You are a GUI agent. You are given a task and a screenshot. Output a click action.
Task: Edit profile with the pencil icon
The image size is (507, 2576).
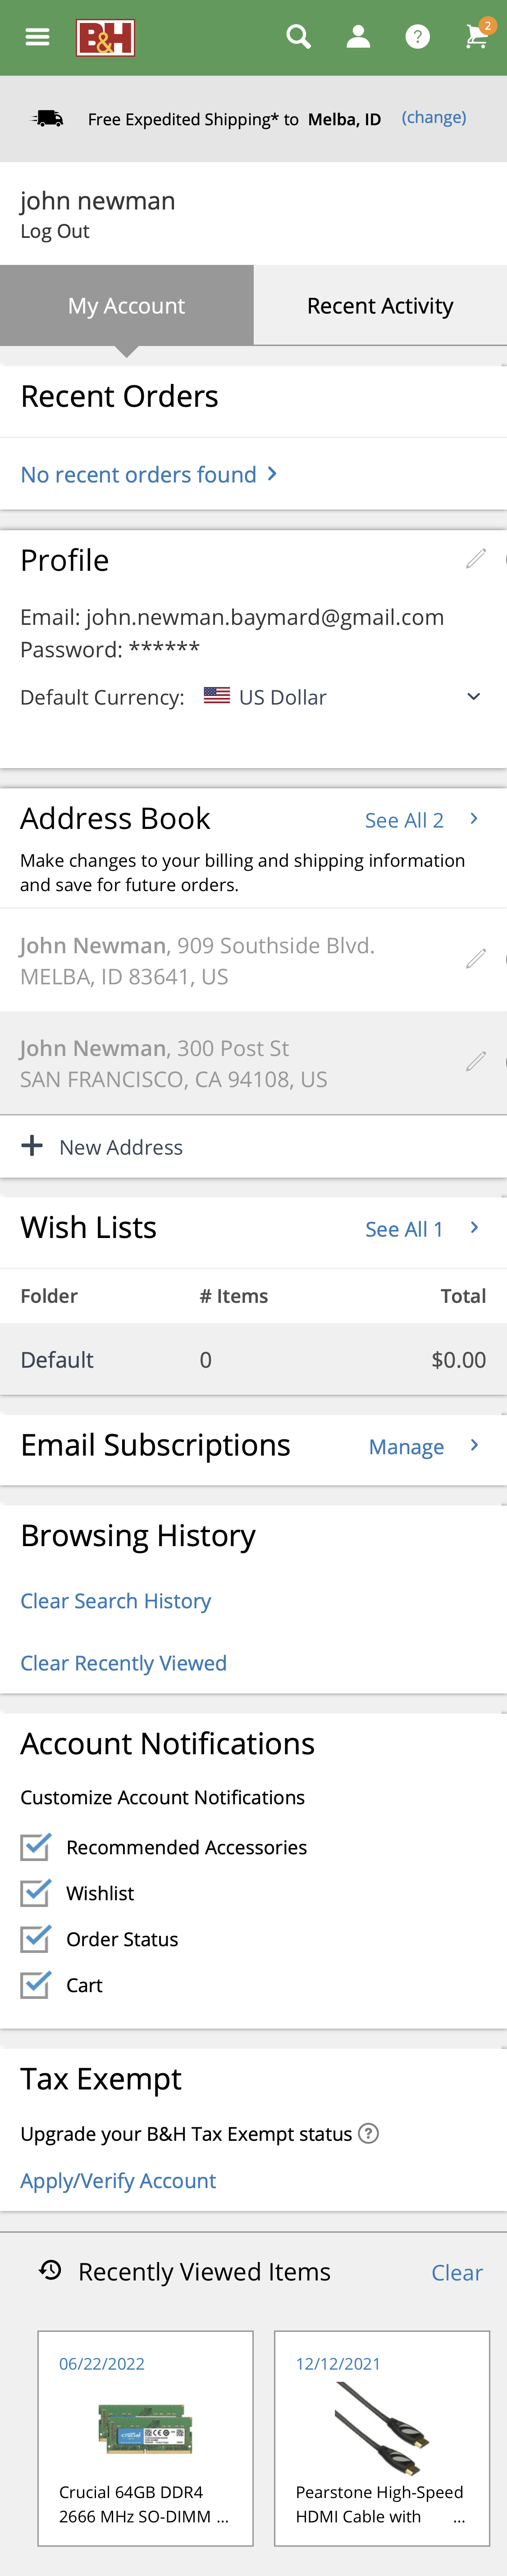[x=476, y=558]
